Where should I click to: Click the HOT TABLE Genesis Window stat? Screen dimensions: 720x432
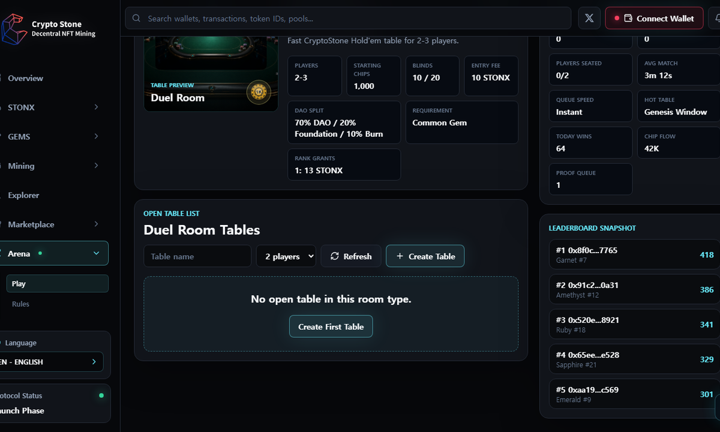pos(679,106)
